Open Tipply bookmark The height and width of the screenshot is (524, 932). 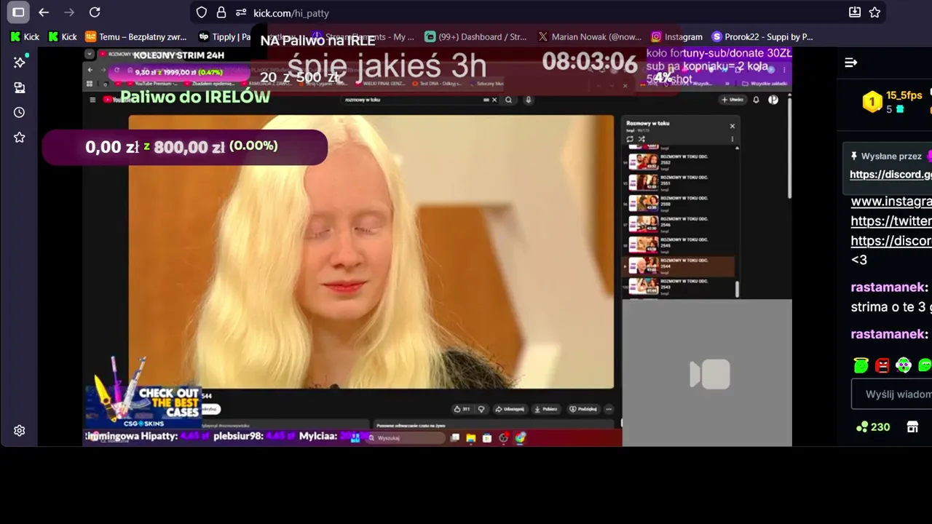point(224,36)
